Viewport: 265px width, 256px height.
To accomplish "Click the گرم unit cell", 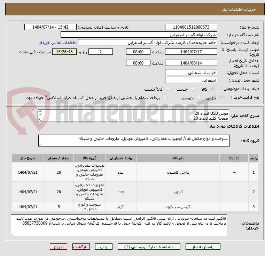I will [120, 207].
